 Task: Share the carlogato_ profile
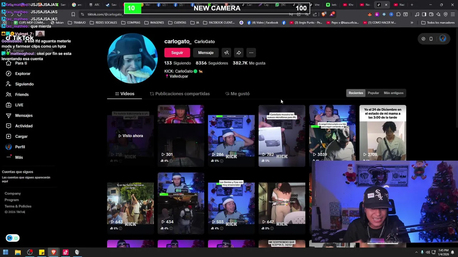[x=239, y=52]
